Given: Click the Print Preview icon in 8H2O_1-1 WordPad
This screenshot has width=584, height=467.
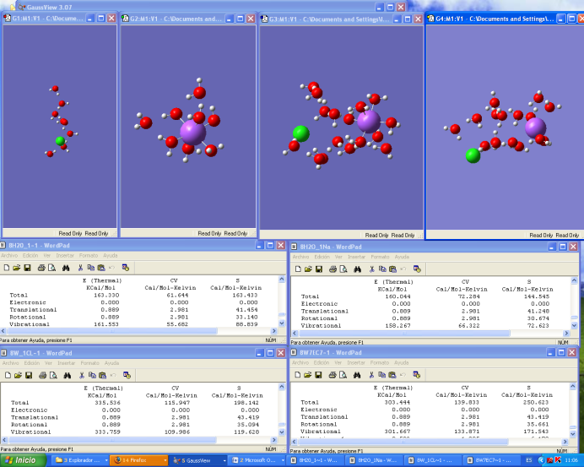Looking at the screenshot, I should [52, 268].
